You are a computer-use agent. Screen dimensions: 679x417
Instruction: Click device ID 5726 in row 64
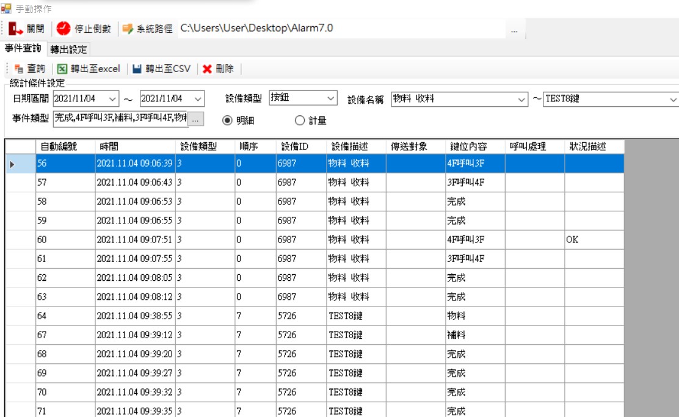(302, 316)
